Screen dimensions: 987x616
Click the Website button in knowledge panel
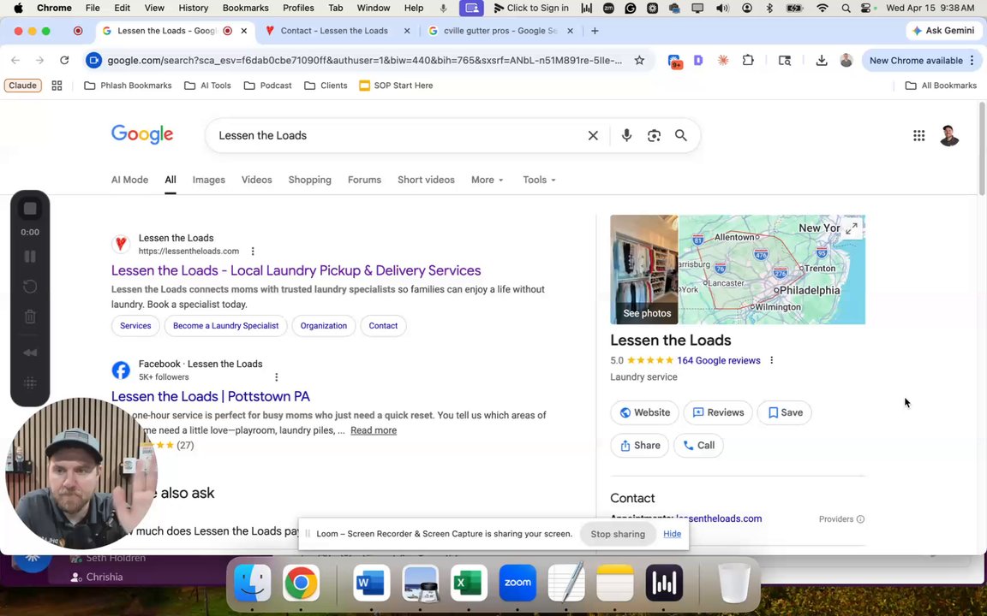(x=644, y=412)
